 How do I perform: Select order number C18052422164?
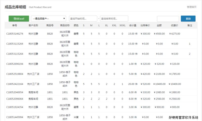point(15,84)
